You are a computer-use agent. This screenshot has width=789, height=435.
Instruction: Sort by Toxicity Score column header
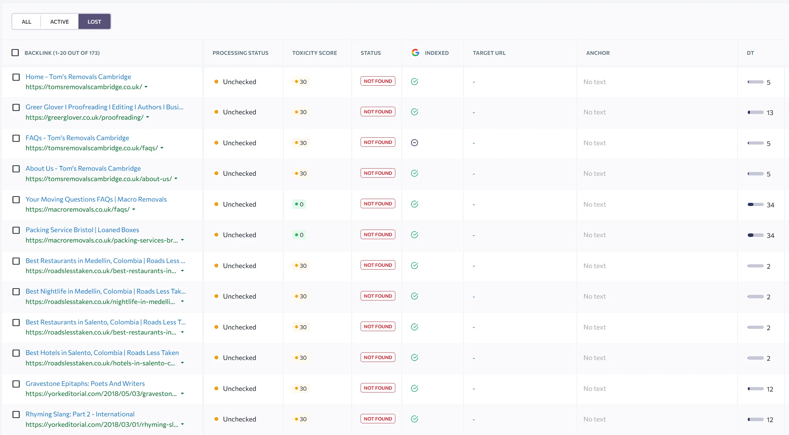pos(314,53)
